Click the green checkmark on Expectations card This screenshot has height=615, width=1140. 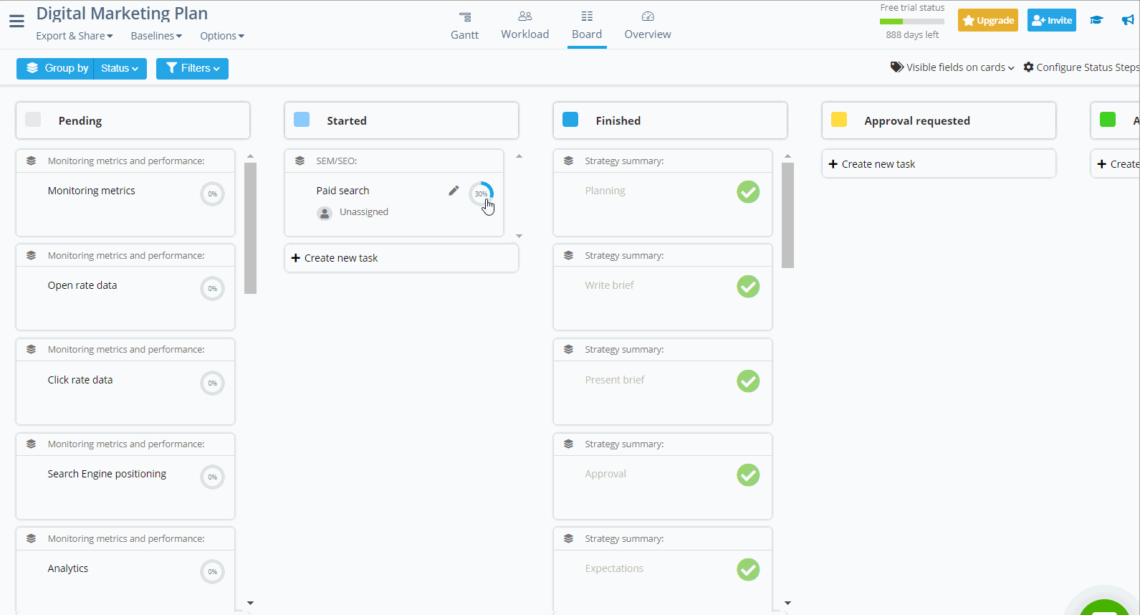tap(748, 570)
